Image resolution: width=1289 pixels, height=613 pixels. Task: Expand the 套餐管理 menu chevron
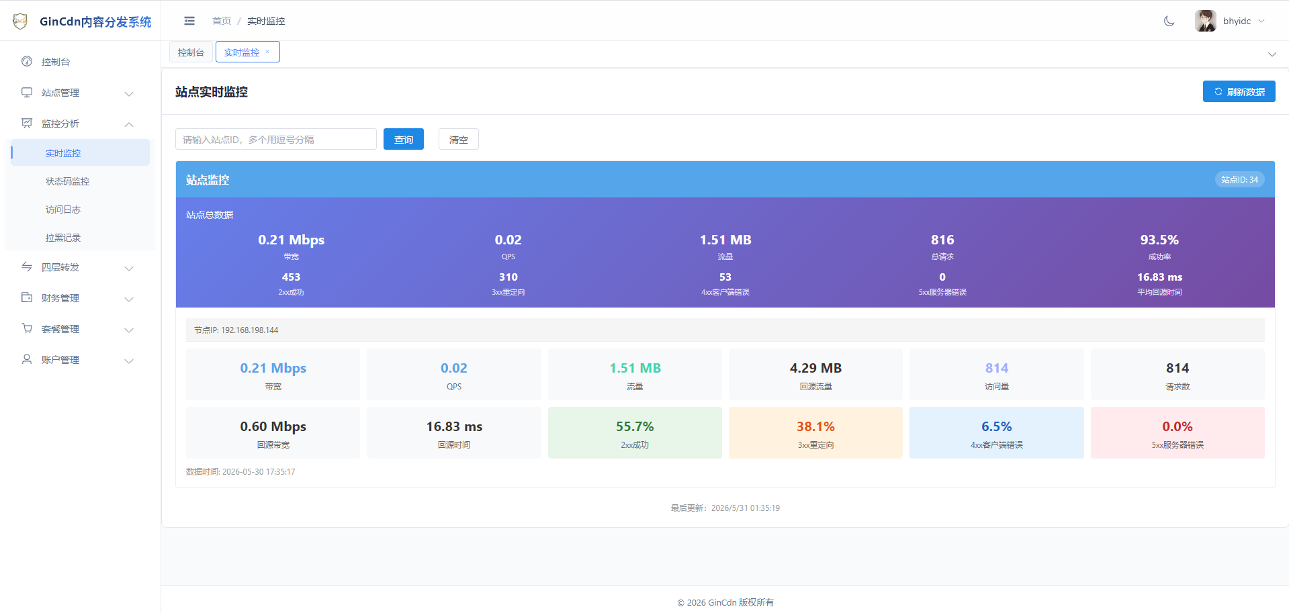(x=129, y=330)
